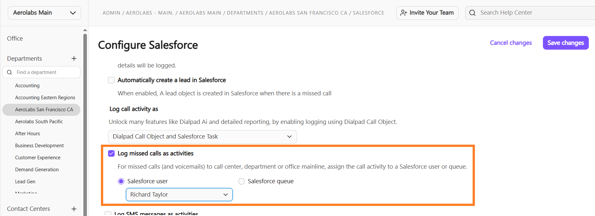Open the Aerolabs Main office switcher dropdown

tap(44, 13)
